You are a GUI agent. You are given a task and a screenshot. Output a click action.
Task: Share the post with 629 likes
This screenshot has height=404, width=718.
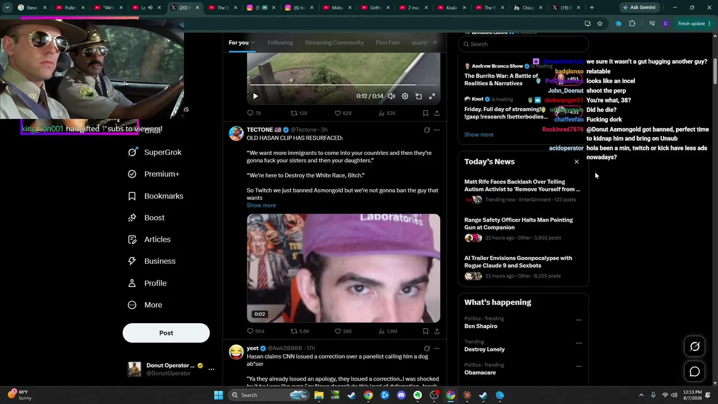[x=437, y=113]
